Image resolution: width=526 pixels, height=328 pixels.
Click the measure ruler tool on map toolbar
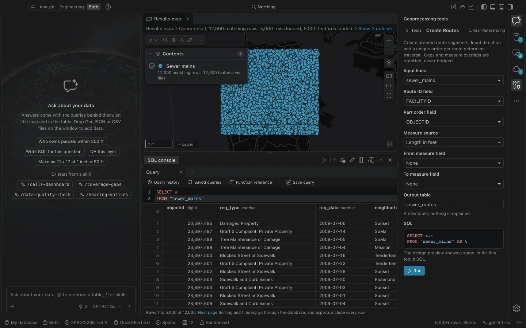click(x=174, y=40)
